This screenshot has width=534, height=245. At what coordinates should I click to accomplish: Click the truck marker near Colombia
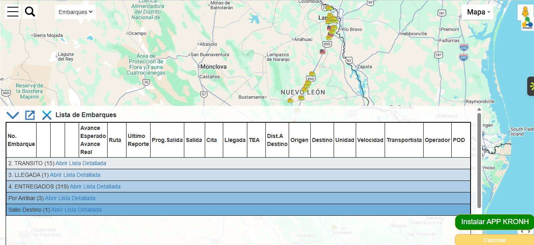tap(328, 7)
